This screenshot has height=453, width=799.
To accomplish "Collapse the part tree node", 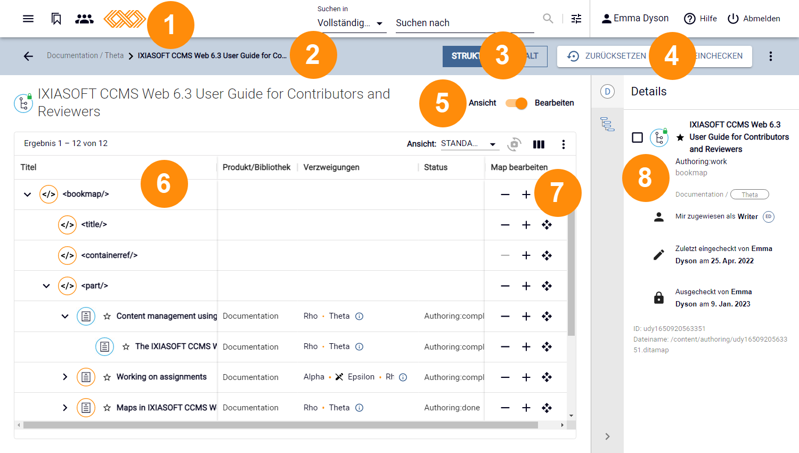I will pyautogui.click(x=46, y=286).
